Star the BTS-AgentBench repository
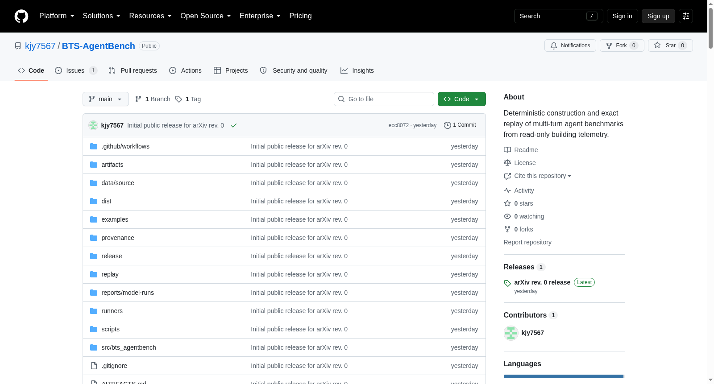Screen dimensions: 714x384 (x=670, y=45)
